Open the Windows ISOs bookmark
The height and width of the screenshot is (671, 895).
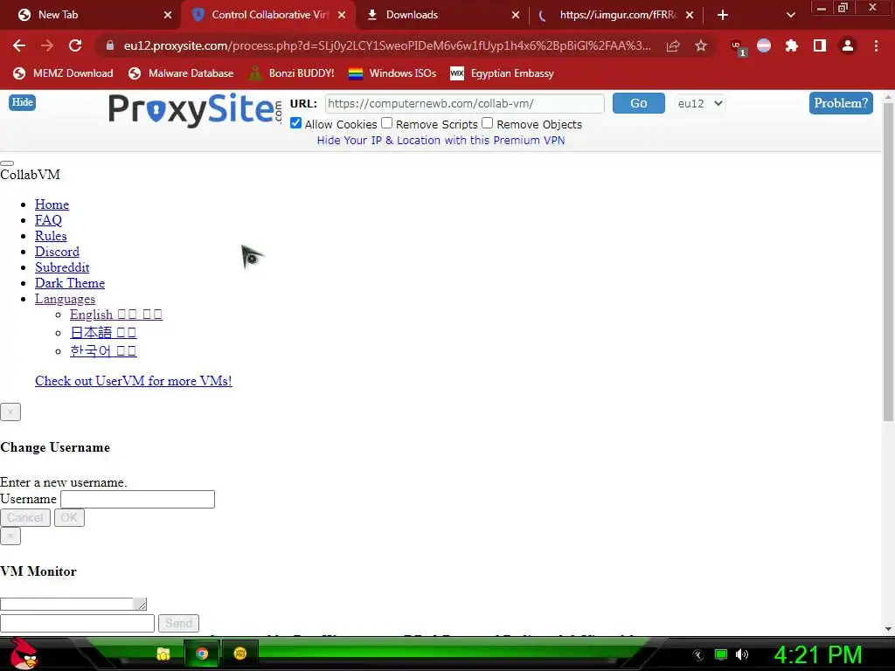coord(392,73)
